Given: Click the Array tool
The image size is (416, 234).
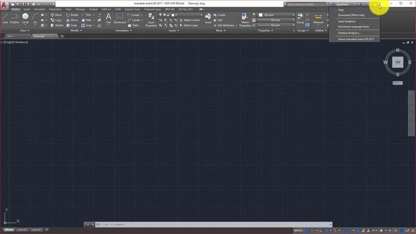Looking at the screenshot, I should pos(86,25).
